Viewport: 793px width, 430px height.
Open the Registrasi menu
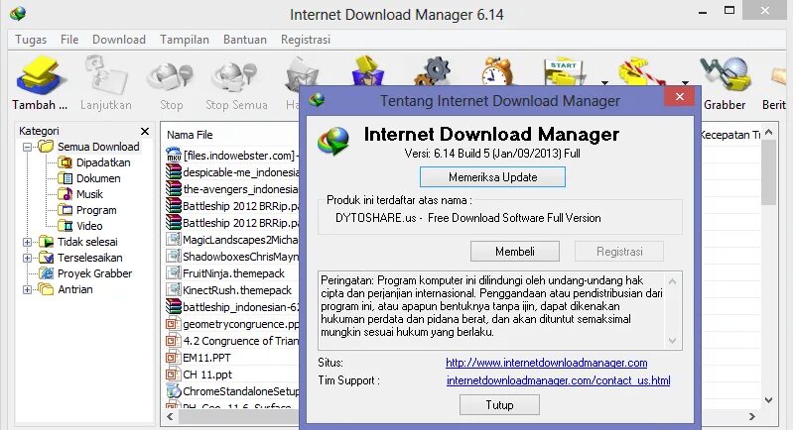(x=306, y=40)
